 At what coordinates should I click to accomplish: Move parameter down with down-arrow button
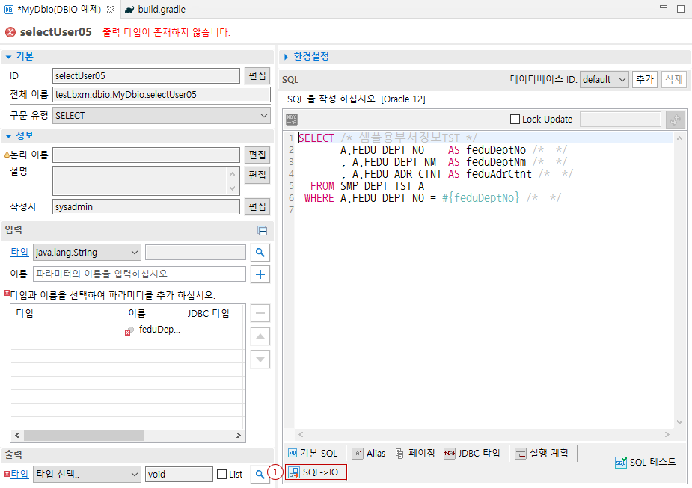pyautogui.click(x=260, y=359)
